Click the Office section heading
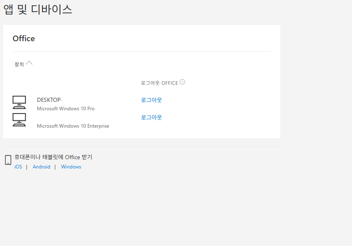 (x=23, y=38)
